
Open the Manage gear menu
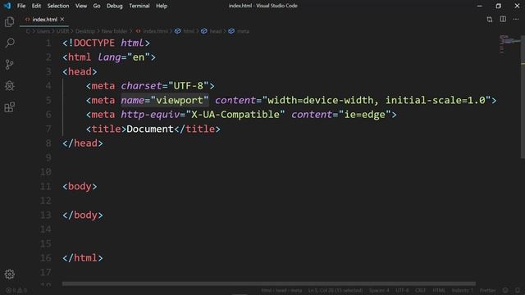coord(9,275)
